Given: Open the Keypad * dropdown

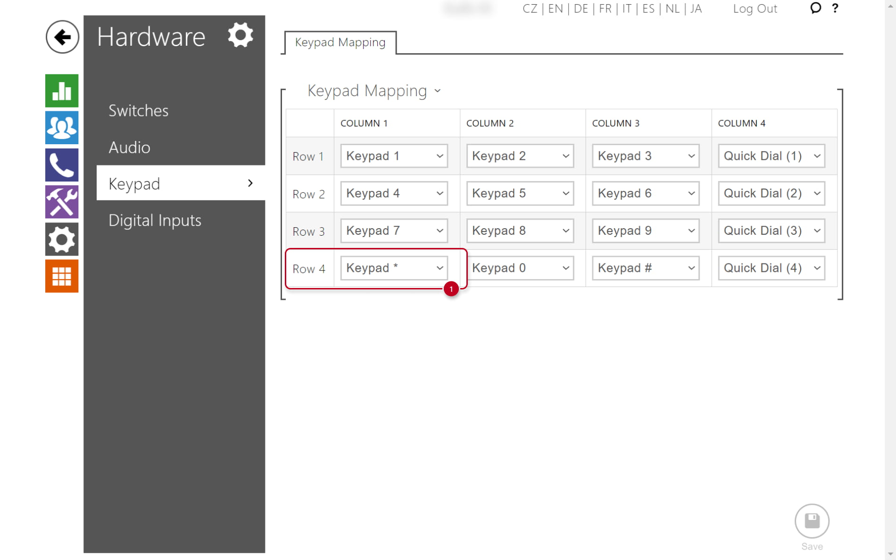Looking at the screenshot, I should (x=394, y=268).
